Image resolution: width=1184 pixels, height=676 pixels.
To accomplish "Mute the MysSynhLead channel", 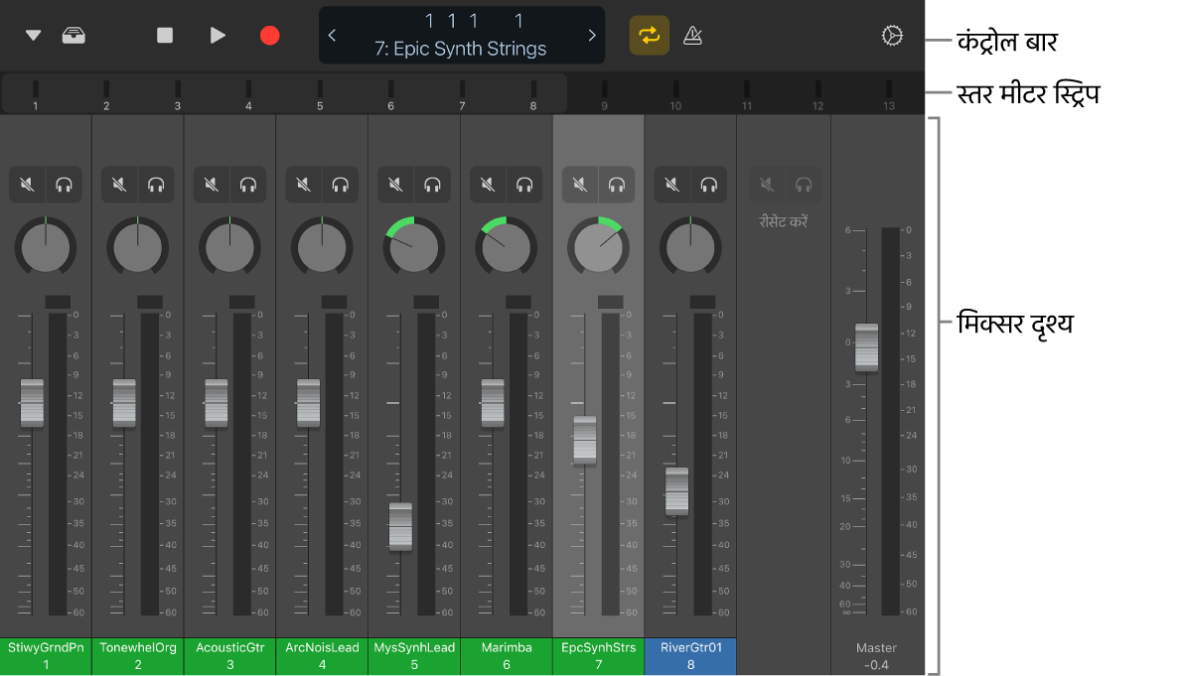I will point(395,185).
